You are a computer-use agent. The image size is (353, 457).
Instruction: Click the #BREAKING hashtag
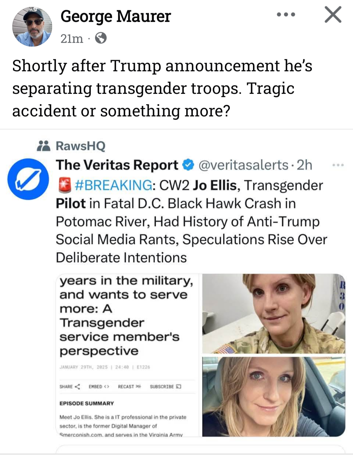click(x=113, y=185)
